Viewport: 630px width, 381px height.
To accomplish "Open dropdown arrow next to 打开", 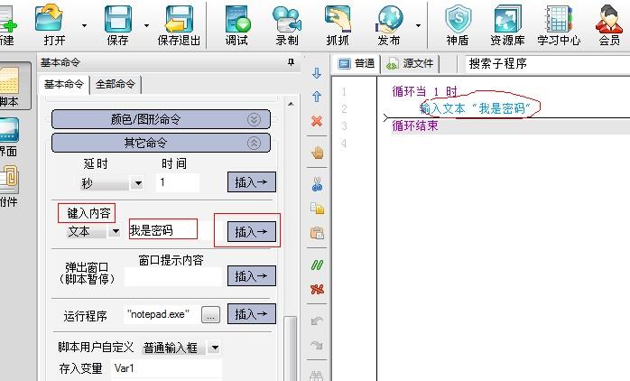I will [x=84, y=25].
